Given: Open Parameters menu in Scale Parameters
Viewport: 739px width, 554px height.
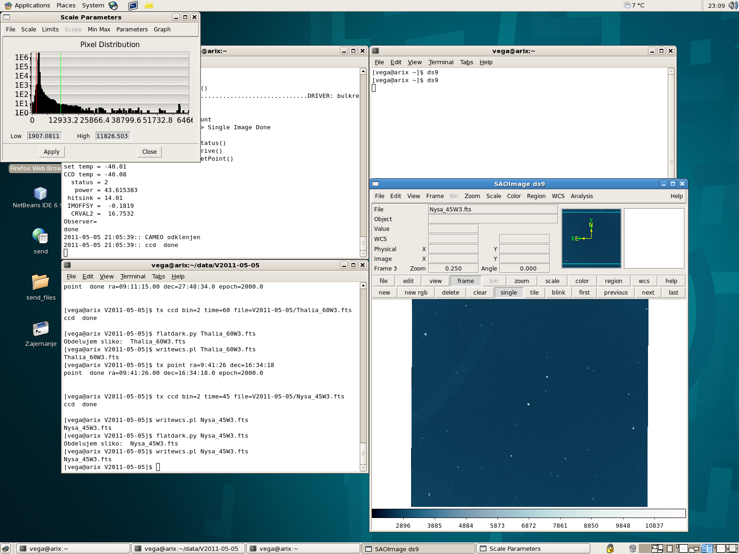Looking at the screenshot, I should pos(132,29).
